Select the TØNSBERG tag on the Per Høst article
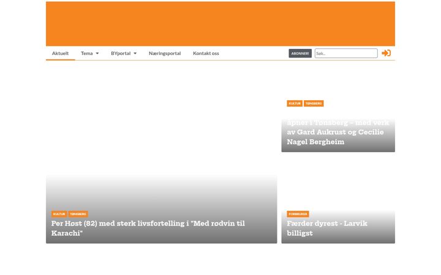 pyautogui.click(x=78, y=214)
